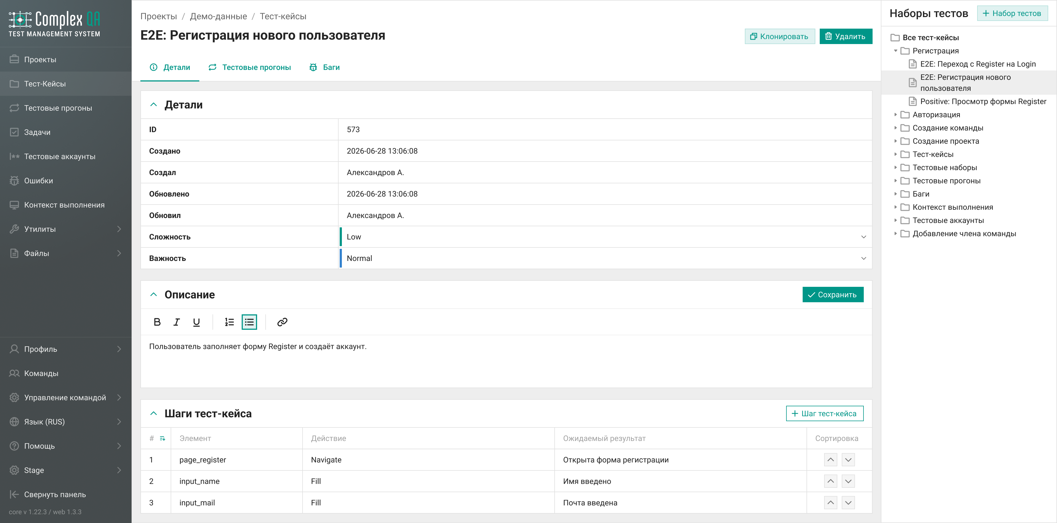
Task: Move step page_register up
Action: (830, 460)
